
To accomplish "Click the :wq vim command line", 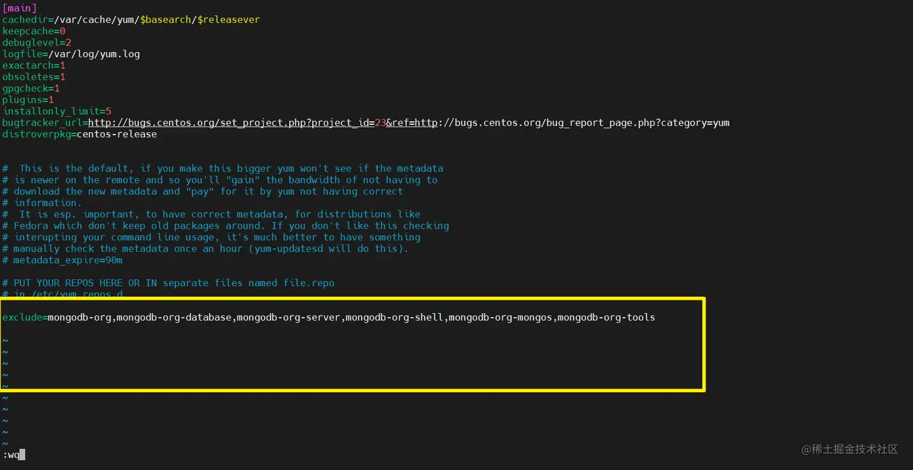I will pyautogui.click(x=14, y=455).
